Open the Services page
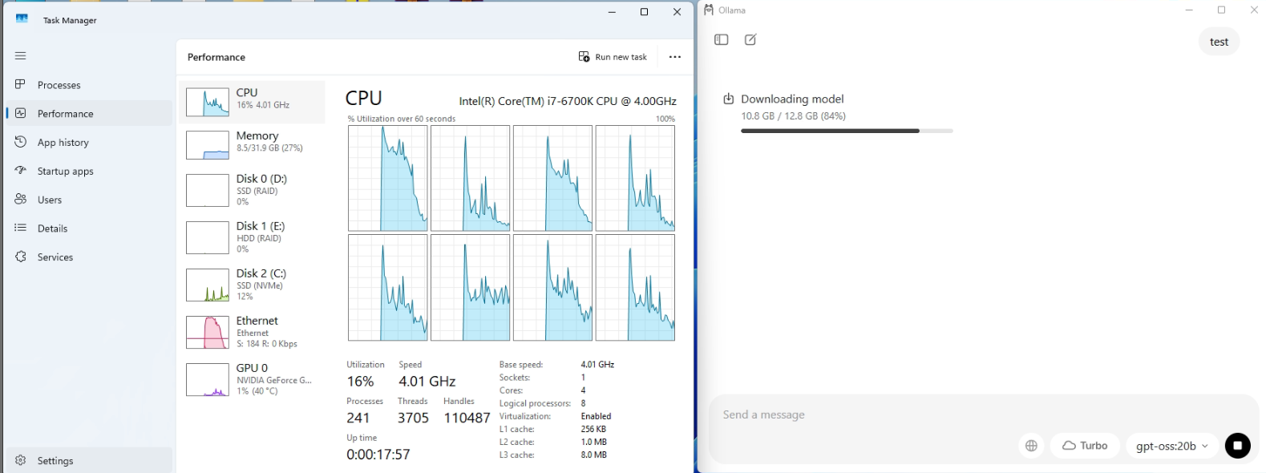 click(88, 257)
